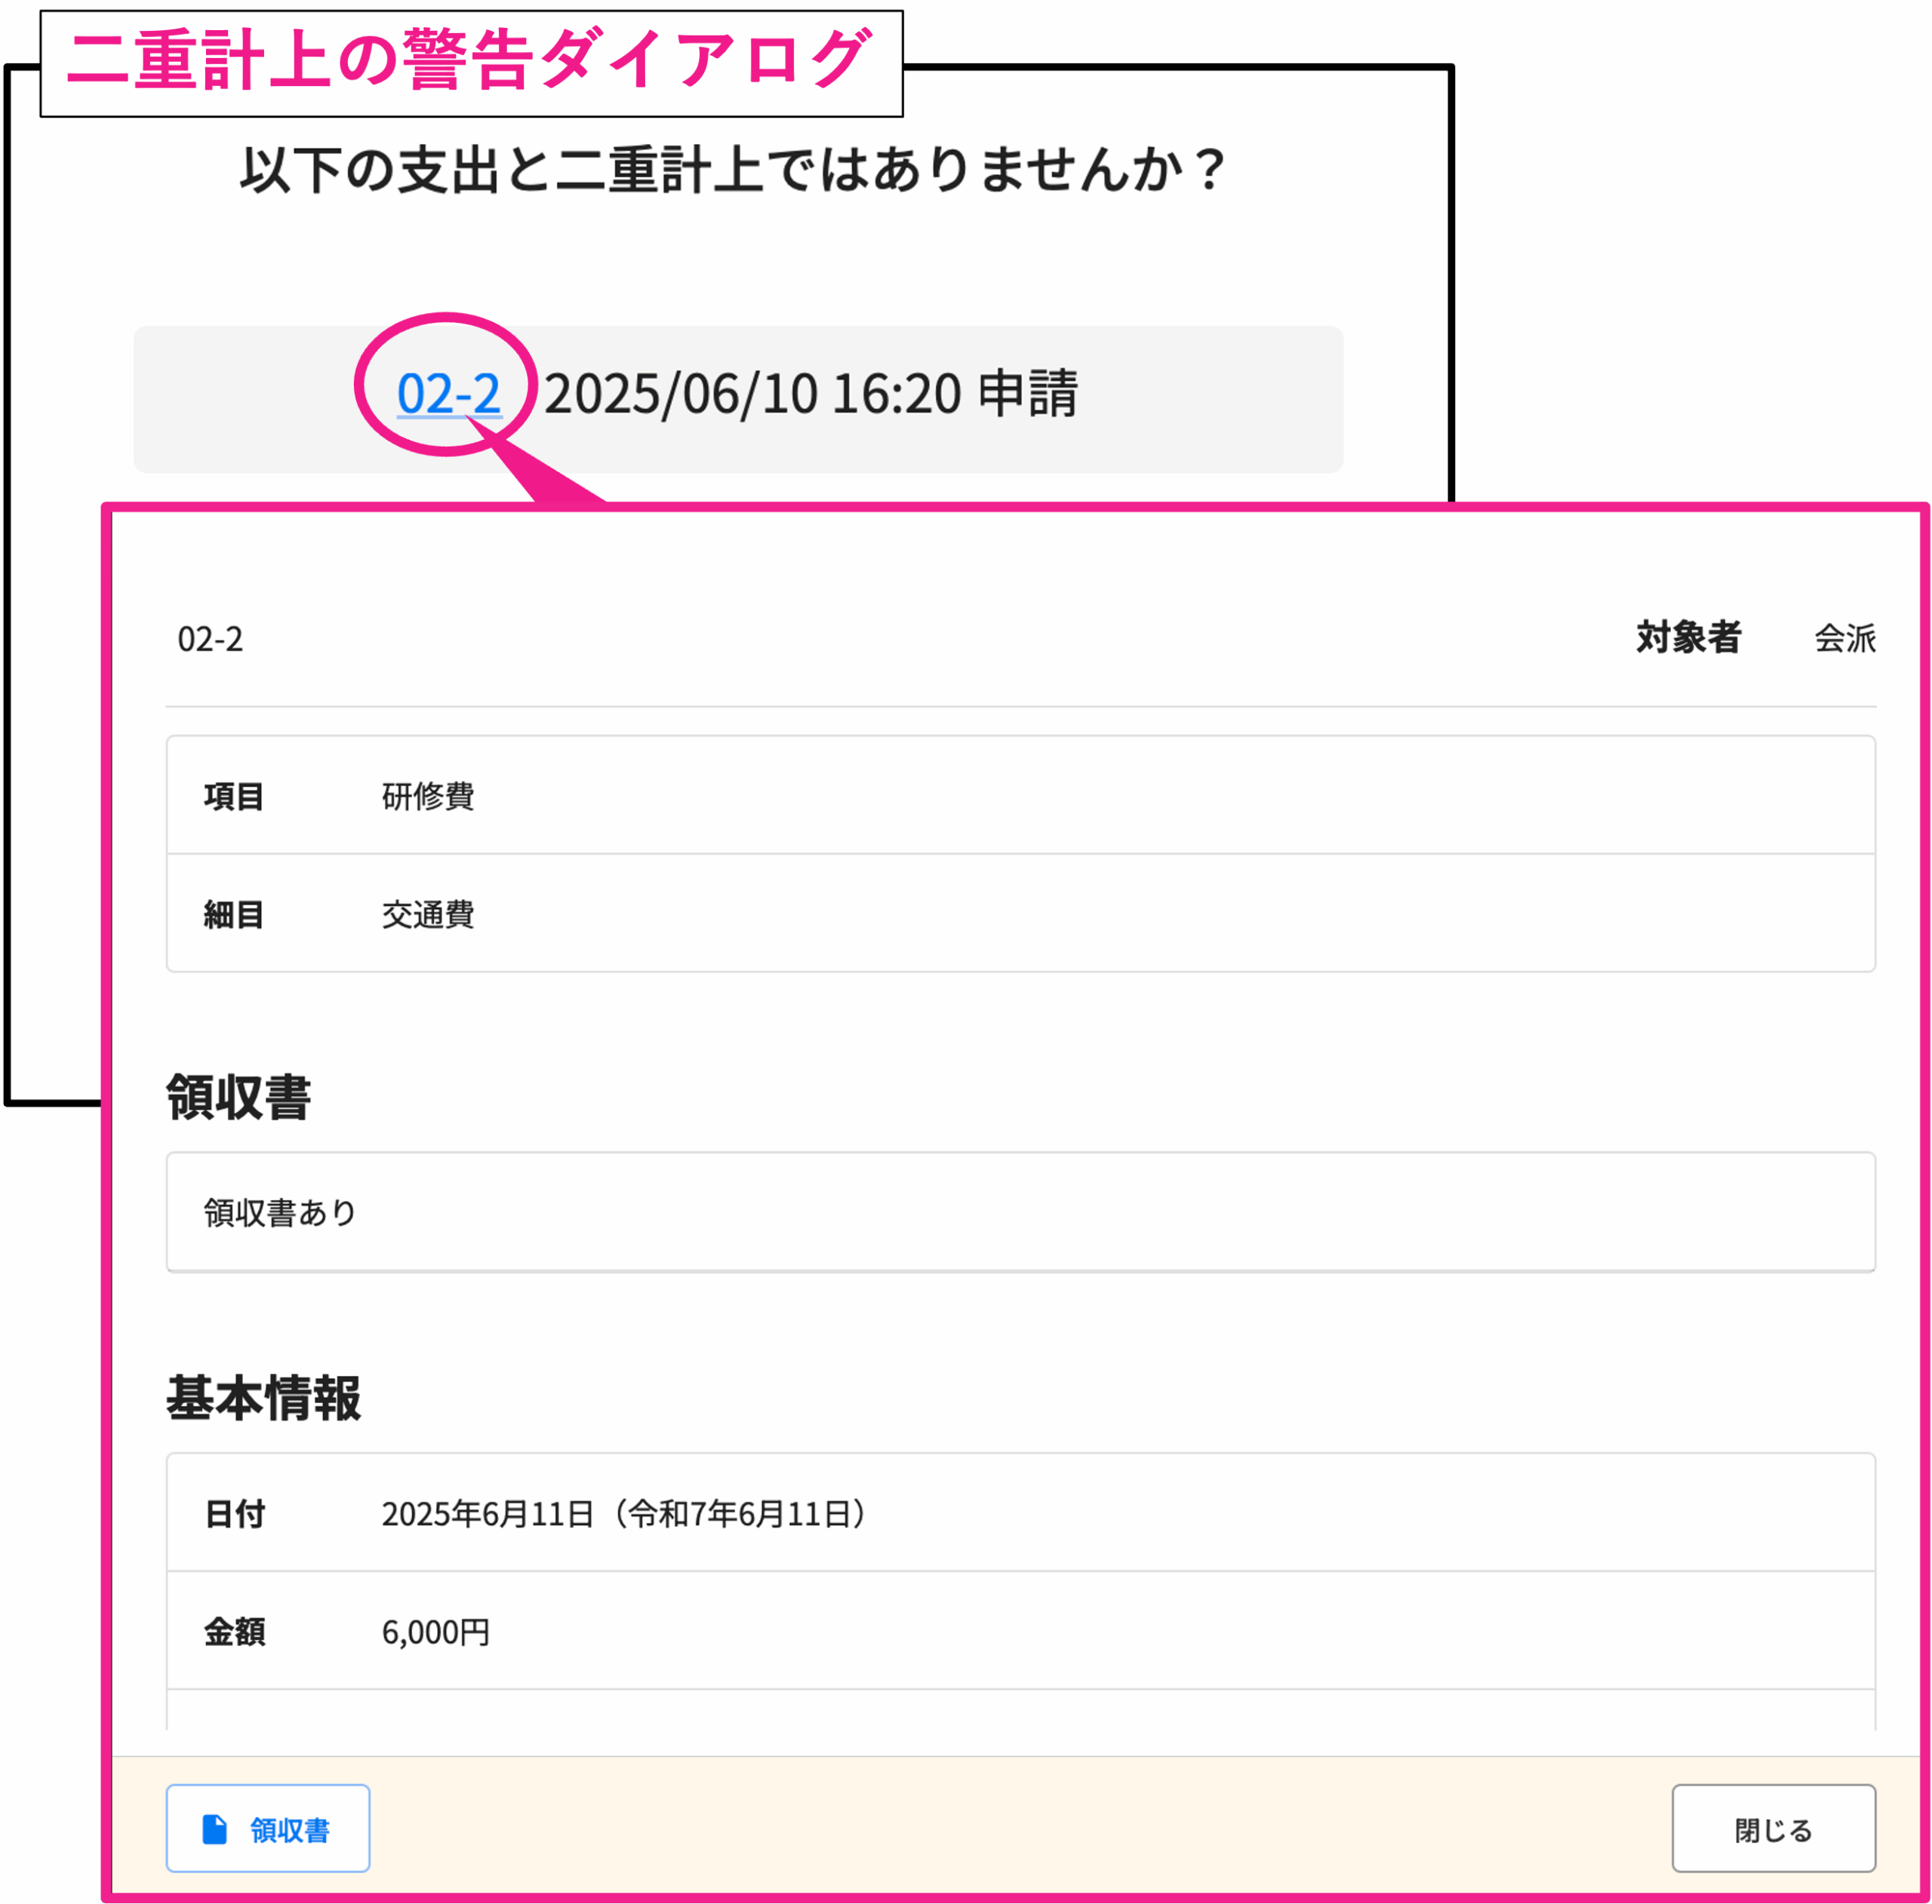Click the 会派 value next to 対象者
This screenshot has height=1904, width=1932.
[1845, 637]
